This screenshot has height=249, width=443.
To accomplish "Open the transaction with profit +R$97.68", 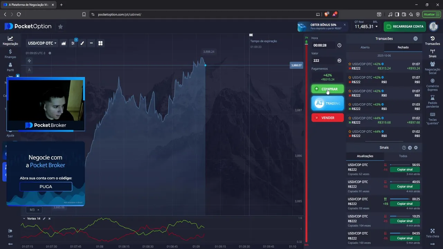I will pyautogui.click(x=384, y=120).
